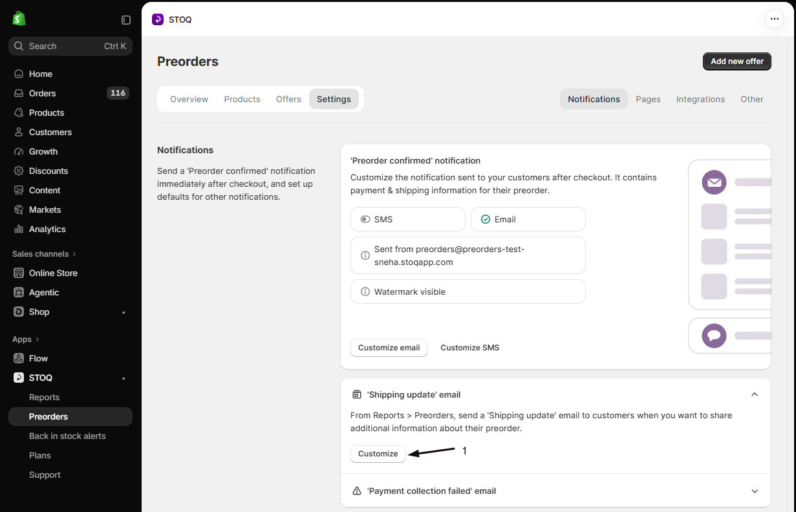Click the Customize email button
796x512 pixels.
pos(389,348)
